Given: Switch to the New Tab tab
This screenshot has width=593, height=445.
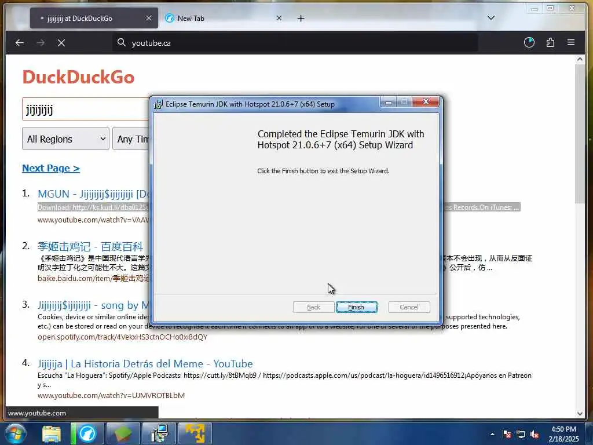Looking at the screenshot, I should click(x=224, y=18).
